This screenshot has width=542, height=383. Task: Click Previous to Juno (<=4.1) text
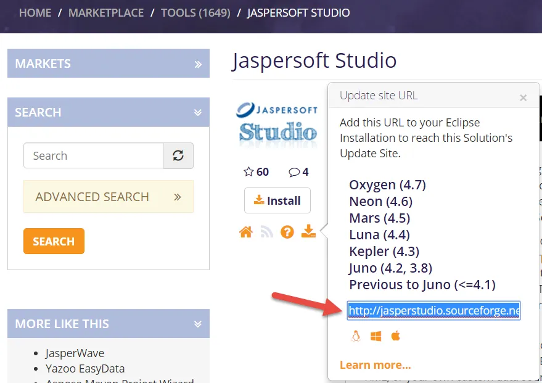click(x=422, y=284)
